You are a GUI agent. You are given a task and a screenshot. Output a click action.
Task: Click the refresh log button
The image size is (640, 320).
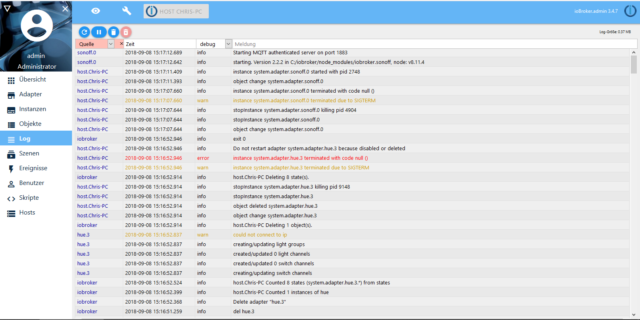tap(84, 32)
